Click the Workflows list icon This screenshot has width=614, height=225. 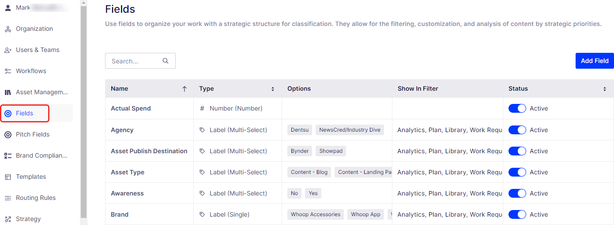pos(8,71)
